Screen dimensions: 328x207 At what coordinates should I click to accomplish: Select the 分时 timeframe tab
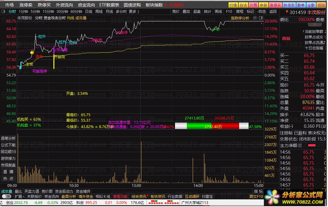(x=12, y=12)
